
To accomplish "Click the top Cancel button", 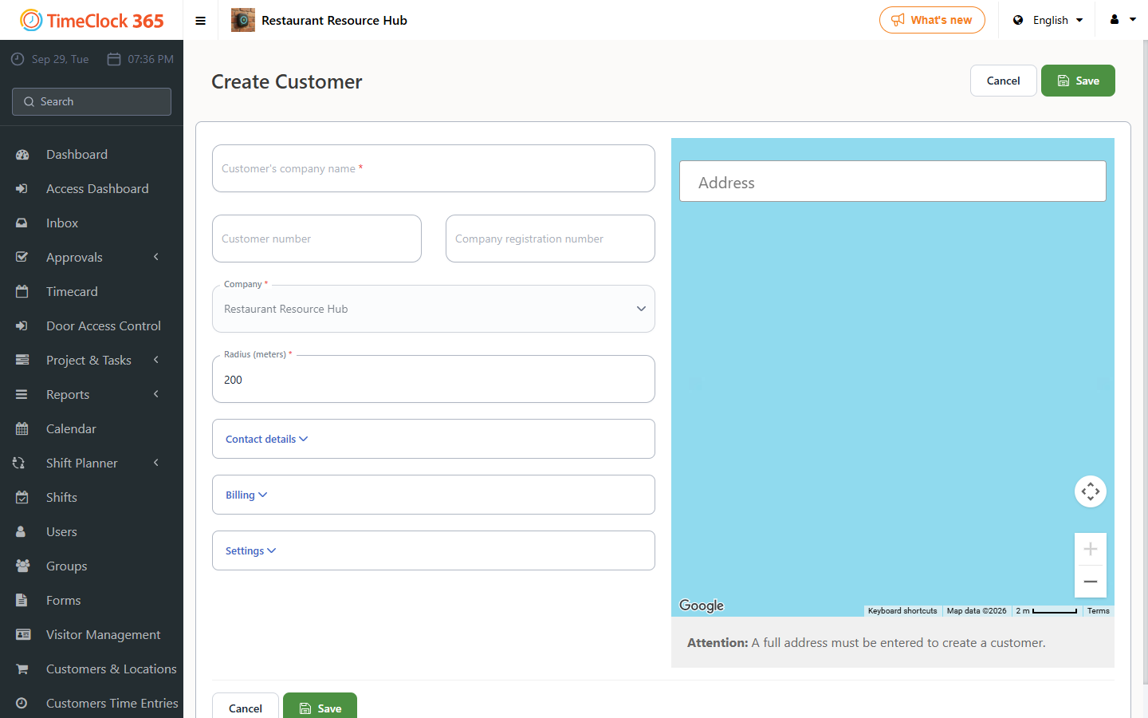I will (1004, 81).
